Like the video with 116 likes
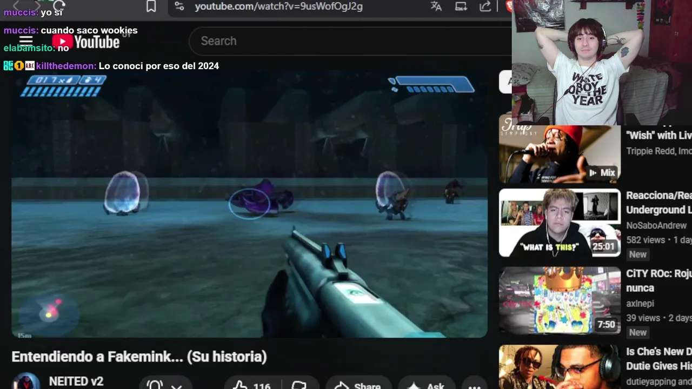The width and height of the screenshot is (692, 389). tap(251, 386)
